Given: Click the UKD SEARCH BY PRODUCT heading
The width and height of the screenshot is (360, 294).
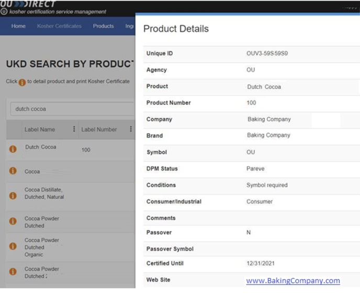Looking at the screenshot, I should [x=70, y=64].
